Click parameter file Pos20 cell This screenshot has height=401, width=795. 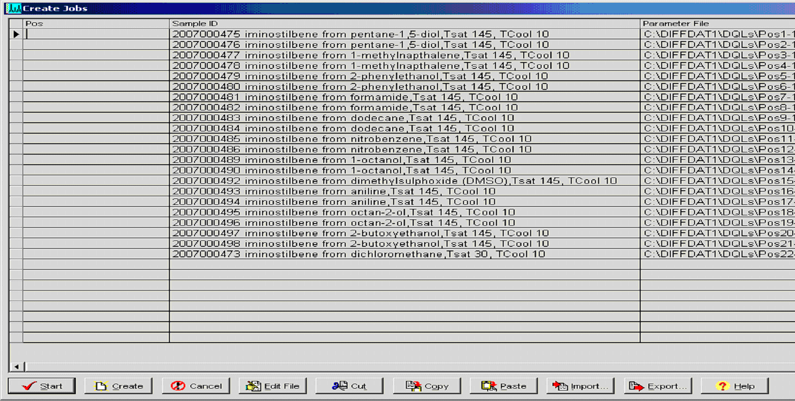tap(718, 234)
